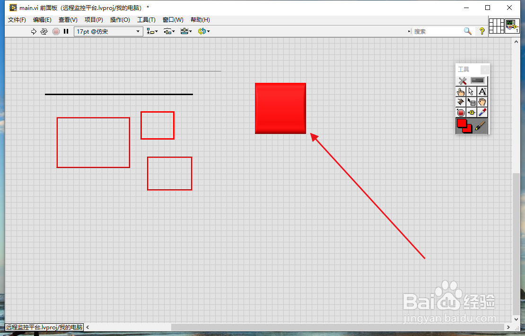Open the Resize Objects dropdown
525x336 pixels.
[x=186, y=32]
